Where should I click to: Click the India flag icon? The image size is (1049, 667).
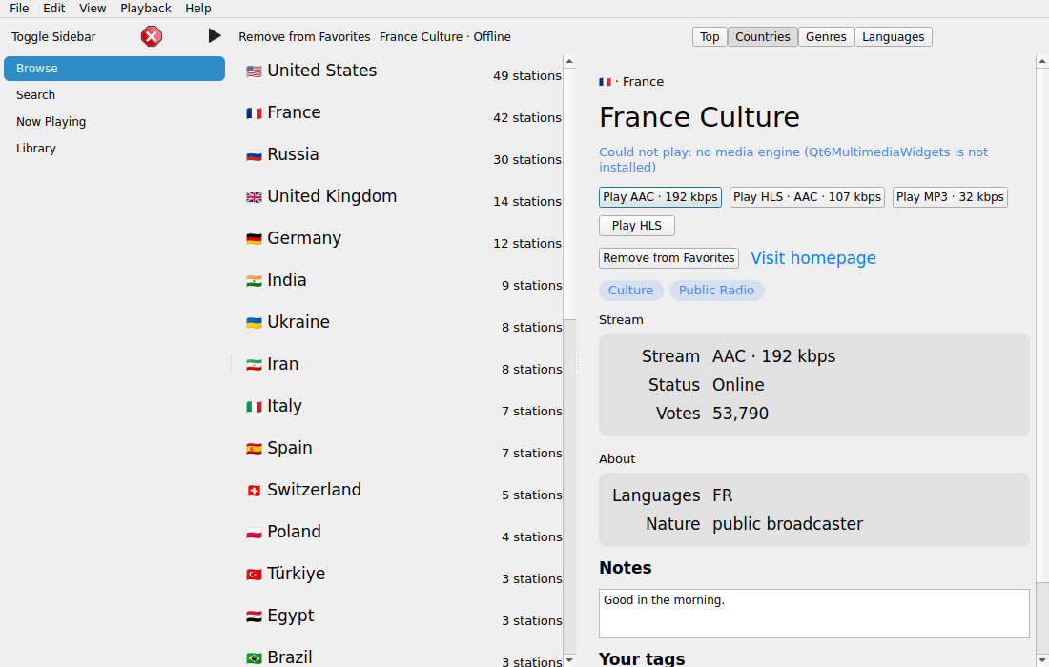point(254,281)
